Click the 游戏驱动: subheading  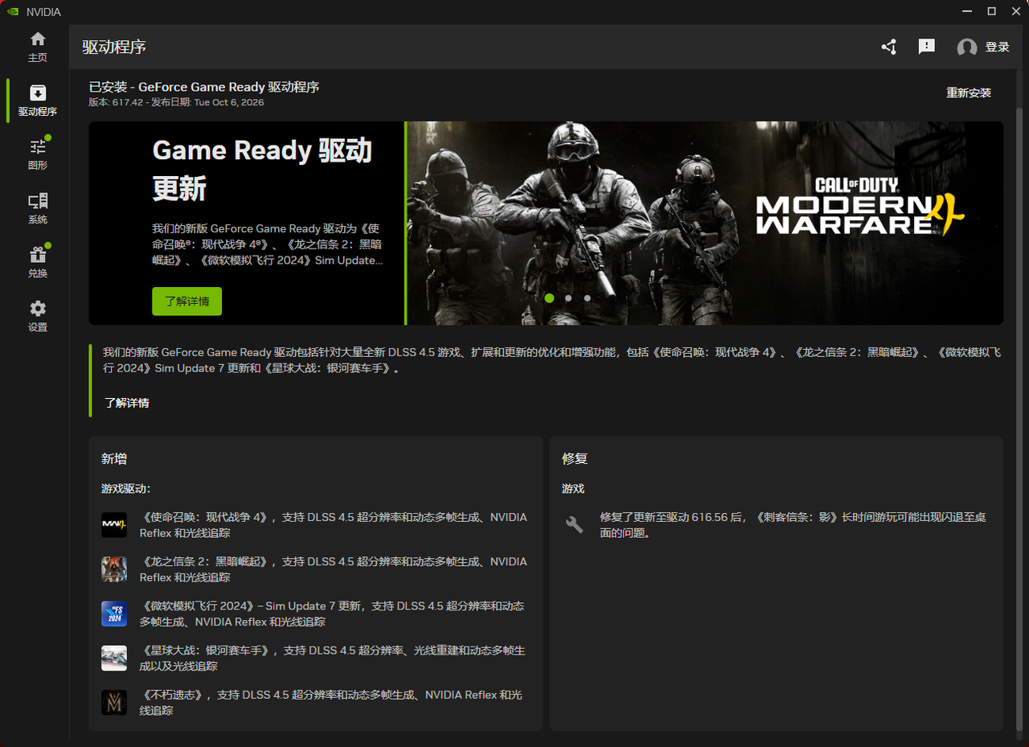click(126, 488)
